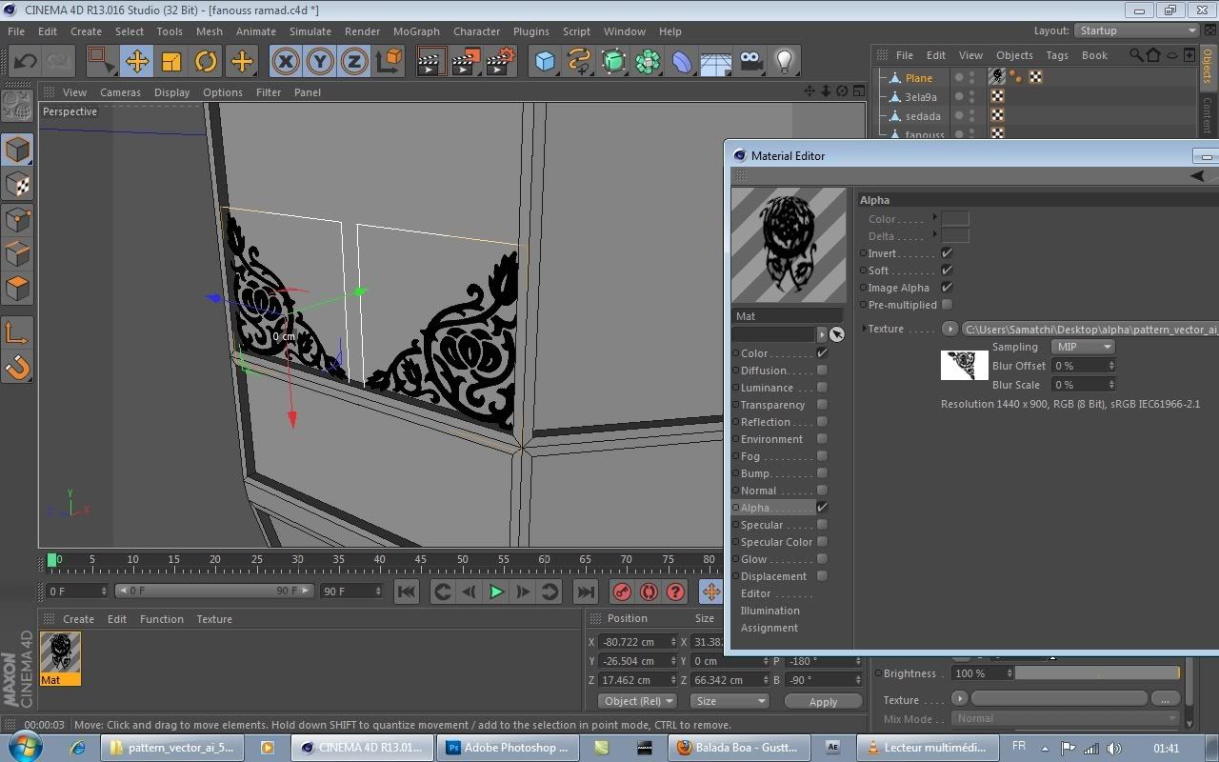
Task: Open the Plugins menu
Action: (530, 31)
